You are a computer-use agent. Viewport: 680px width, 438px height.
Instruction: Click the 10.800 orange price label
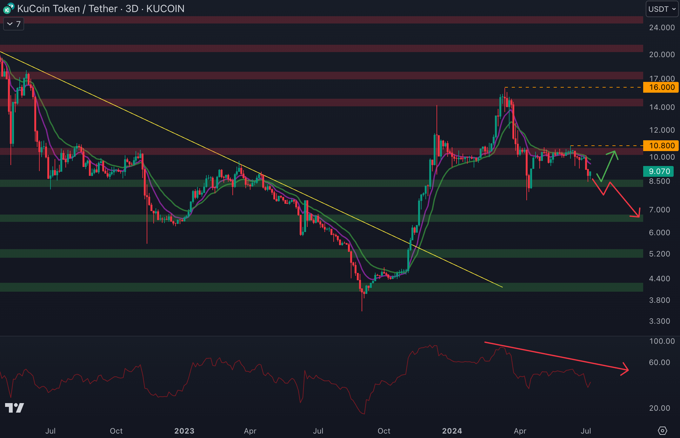coord(661,146)
